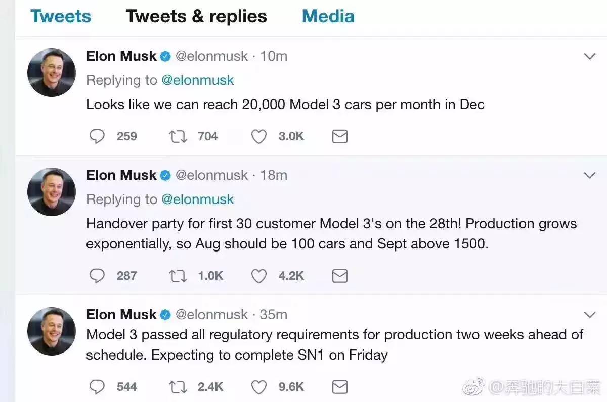
Task: Message the Handover party tweet envelope icon
Action: tap(339, 276)
